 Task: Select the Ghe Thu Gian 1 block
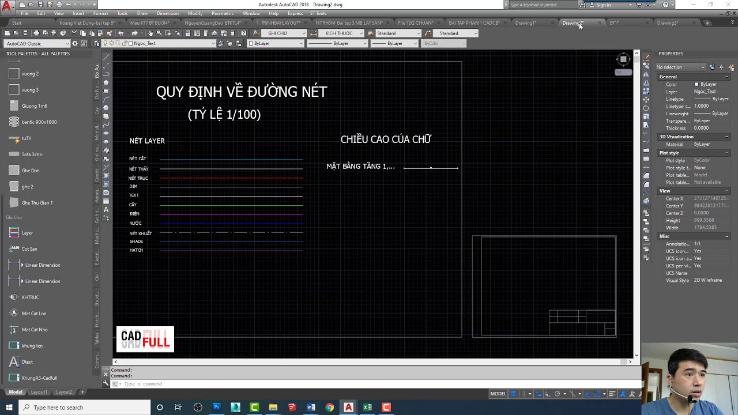(x=31, y=203)
